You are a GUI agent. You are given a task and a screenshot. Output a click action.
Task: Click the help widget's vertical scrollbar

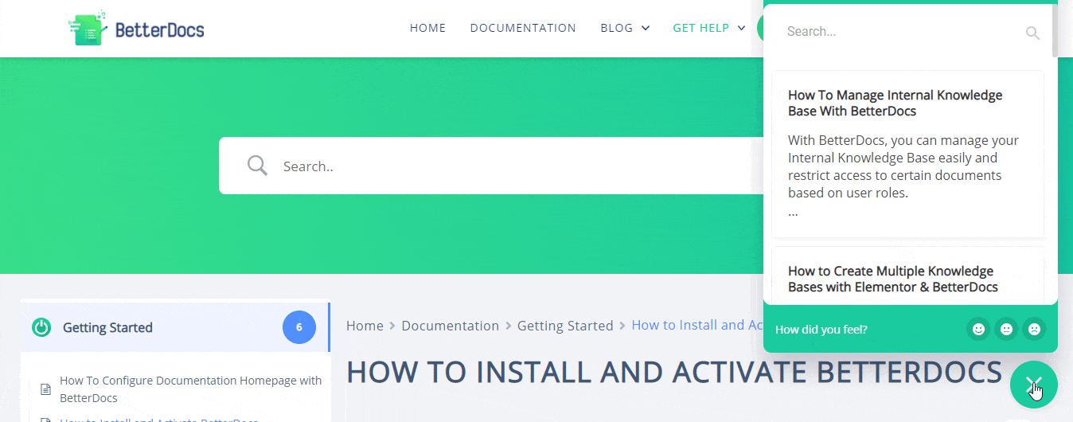tap(1055, 32)
